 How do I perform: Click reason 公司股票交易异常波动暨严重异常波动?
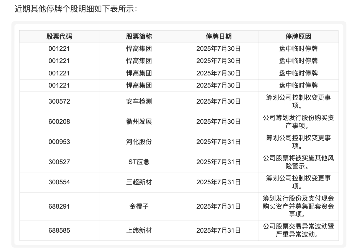point(298,230)
